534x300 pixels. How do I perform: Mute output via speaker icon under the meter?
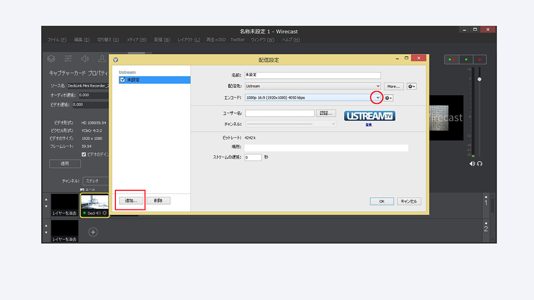pyautogui.click(x=472, y=164)
